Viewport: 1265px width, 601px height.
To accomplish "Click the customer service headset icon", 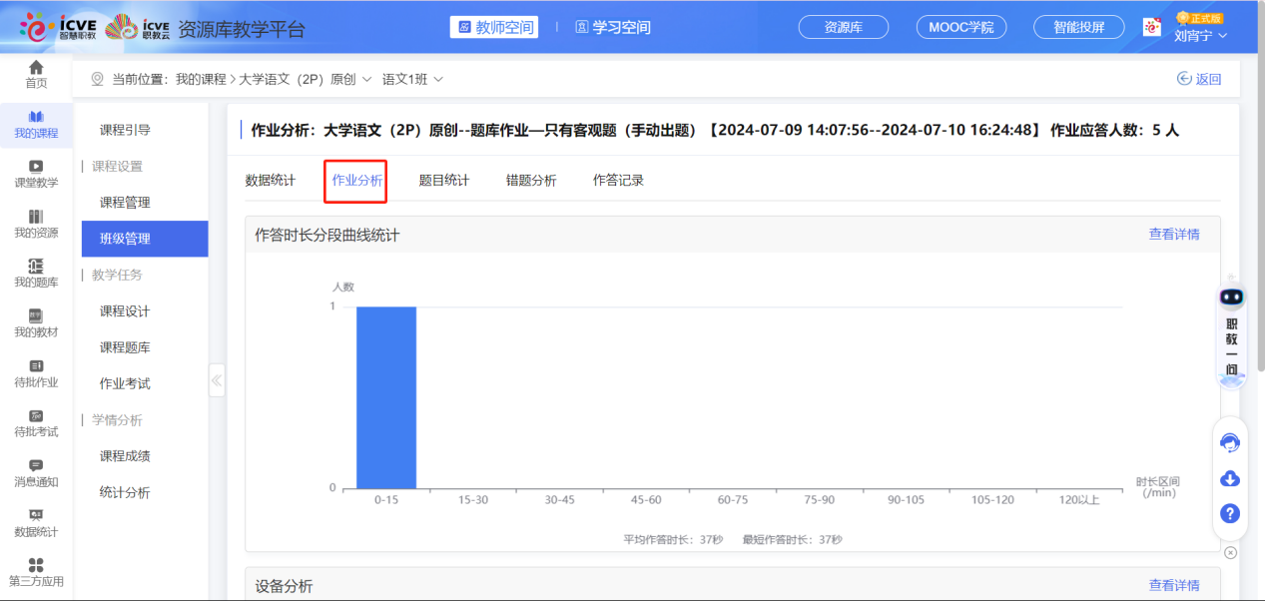I will 1230,442.
